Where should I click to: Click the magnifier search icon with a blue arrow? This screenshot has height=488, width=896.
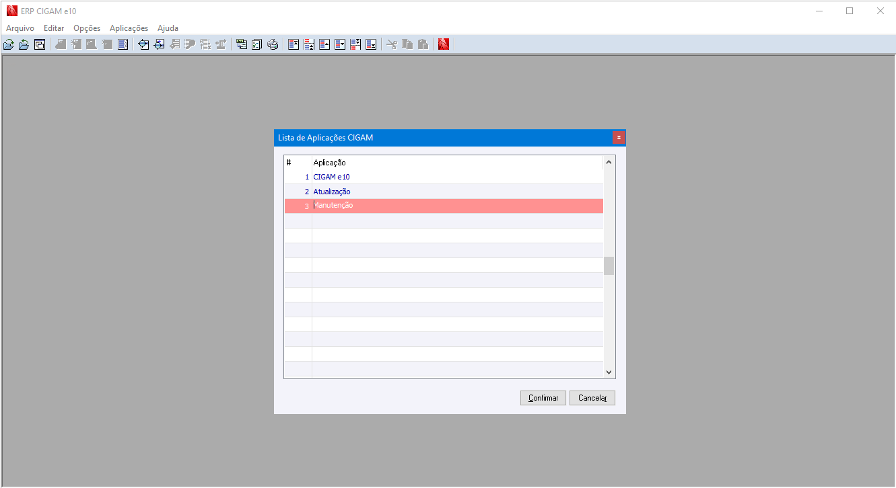click(159, 44)
